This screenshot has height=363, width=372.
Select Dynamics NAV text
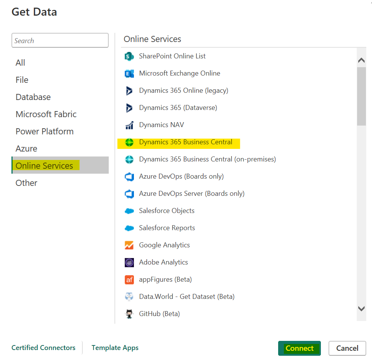click(161, 125)
